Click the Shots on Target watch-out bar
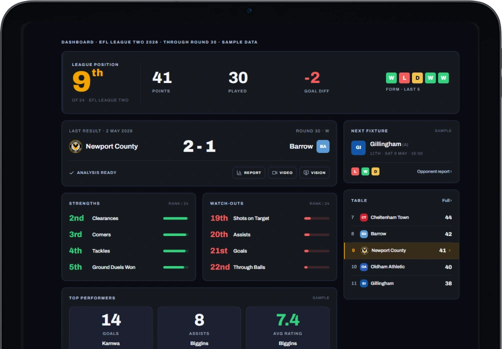The image size is (502, 349). pos(316,218)
